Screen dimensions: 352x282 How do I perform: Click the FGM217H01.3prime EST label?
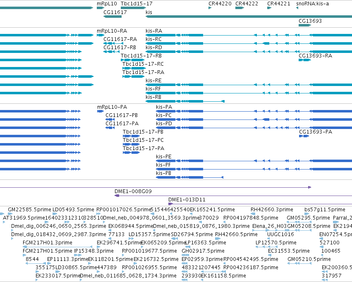(x=48, y=243)
